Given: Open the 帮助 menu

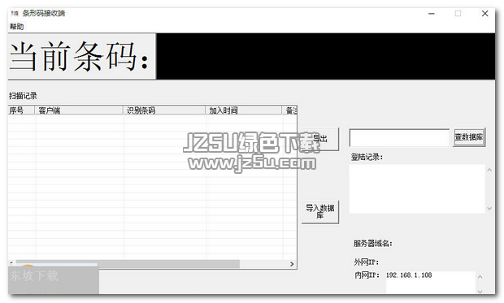Looking at the screenshot, I should 16,26.
